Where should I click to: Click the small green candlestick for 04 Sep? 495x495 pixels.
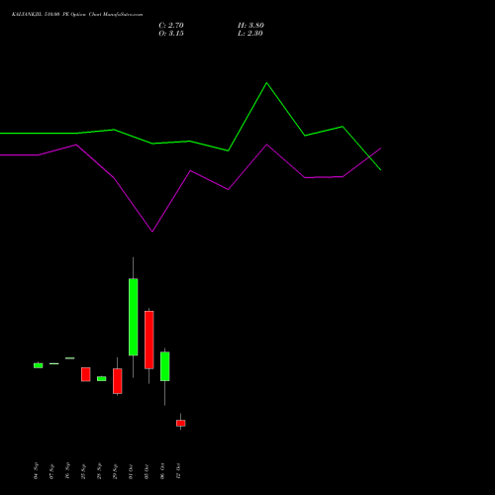point(38,365)
